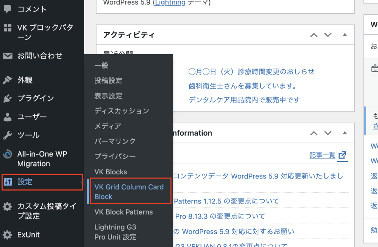
Task: Move the Information panel up
Action: [314, 133]
